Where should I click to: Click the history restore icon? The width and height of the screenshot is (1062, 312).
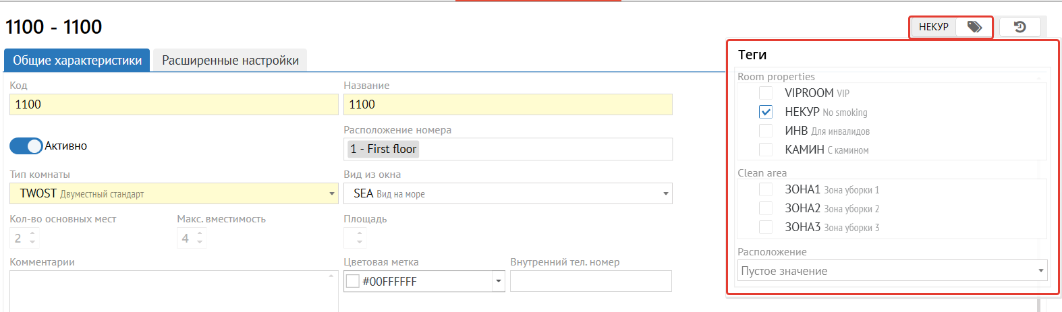click(1019, 27)
